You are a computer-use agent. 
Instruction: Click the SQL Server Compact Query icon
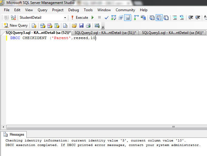coord(65,25)
